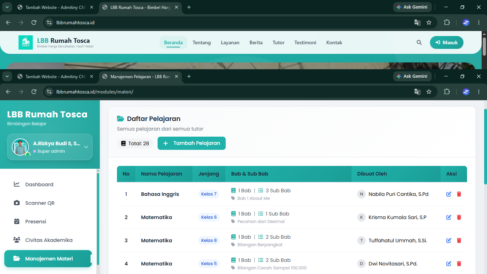The width and height of the screenshot is (487, 274).
Task: Edit the Matematika Kelas 8 row
Action: click(449, 240)
